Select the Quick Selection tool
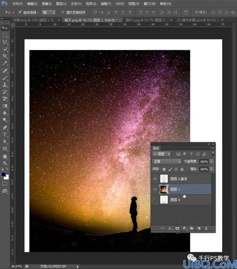Screen dimensions: 237x269 [5, 49]
